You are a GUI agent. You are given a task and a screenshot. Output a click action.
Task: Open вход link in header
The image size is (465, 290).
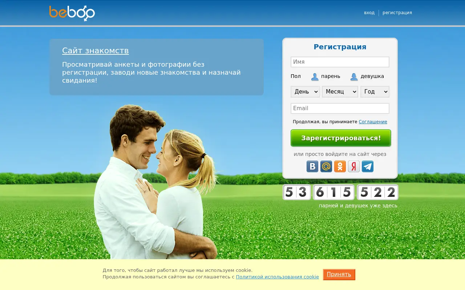pyautogui.click(x=369, y=13)
